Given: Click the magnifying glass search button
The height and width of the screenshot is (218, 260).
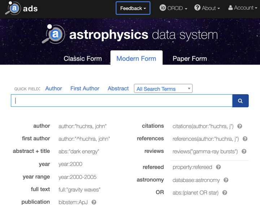Looking at the screenshot, I should point(240,101).
